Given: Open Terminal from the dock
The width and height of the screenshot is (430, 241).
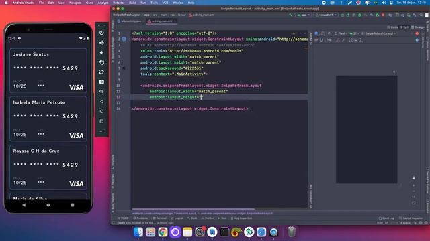Looking at the screenshot, I should point(224,232).
